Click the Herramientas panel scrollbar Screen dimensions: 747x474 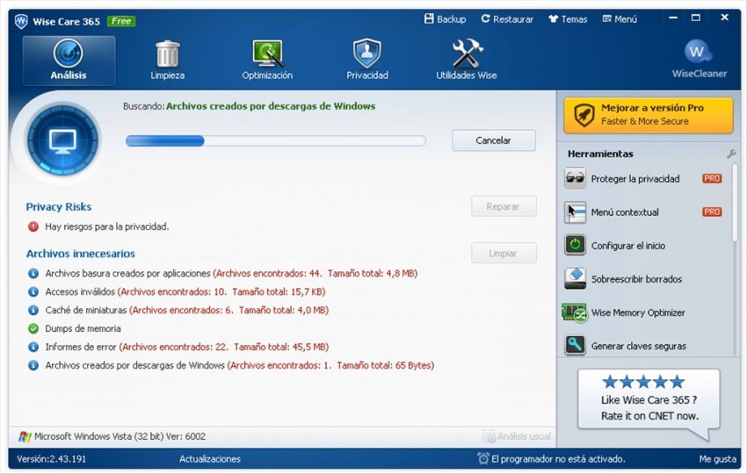[x=735, y=203]
